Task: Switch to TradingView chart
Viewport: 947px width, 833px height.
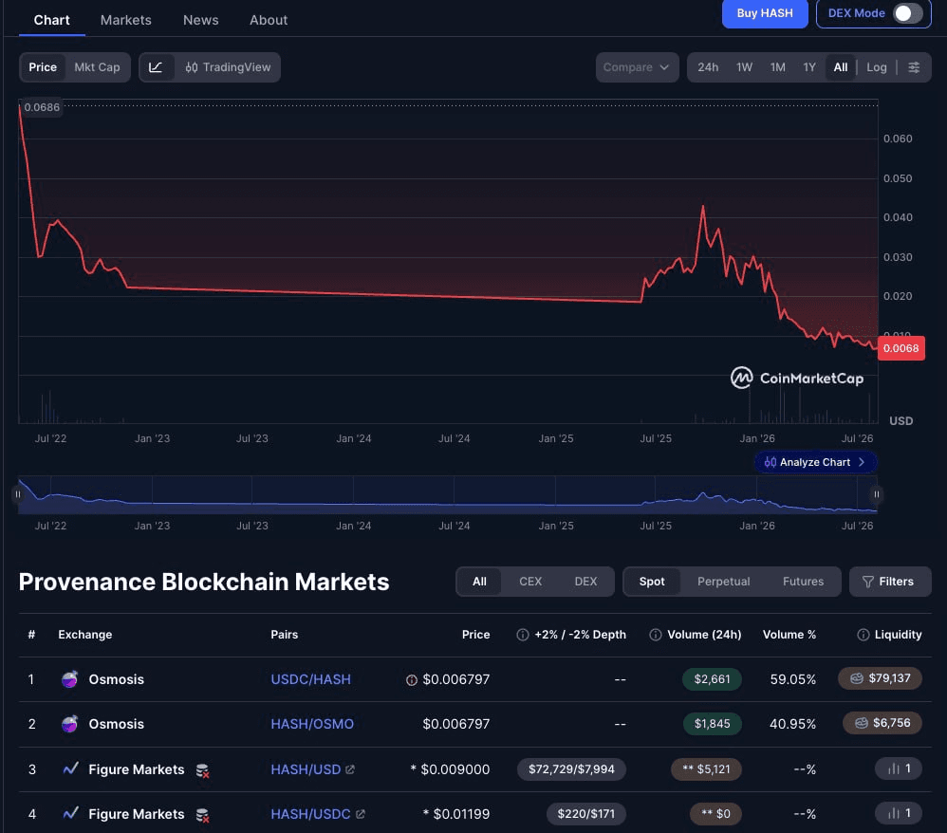Action: click(x=228, y=67)
